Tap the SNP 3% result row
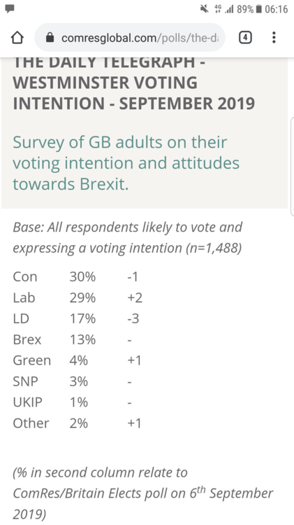This screenshot has height=525, width=294. [x=73, y=381]
